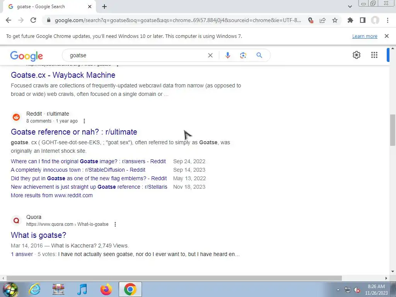The width and height of the screenshot is (396, 297).
Task: Open Chrome's three-dot menu
Action: pos(387,20)
